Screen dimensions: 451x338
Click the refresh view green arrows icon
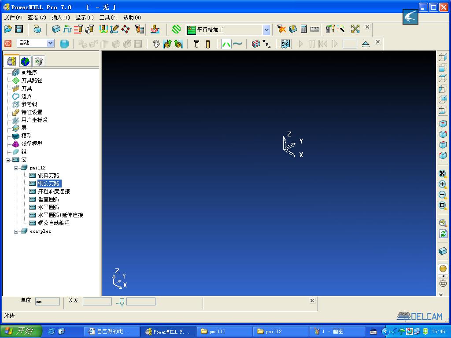pyautogui.click(x=443, y=234)
